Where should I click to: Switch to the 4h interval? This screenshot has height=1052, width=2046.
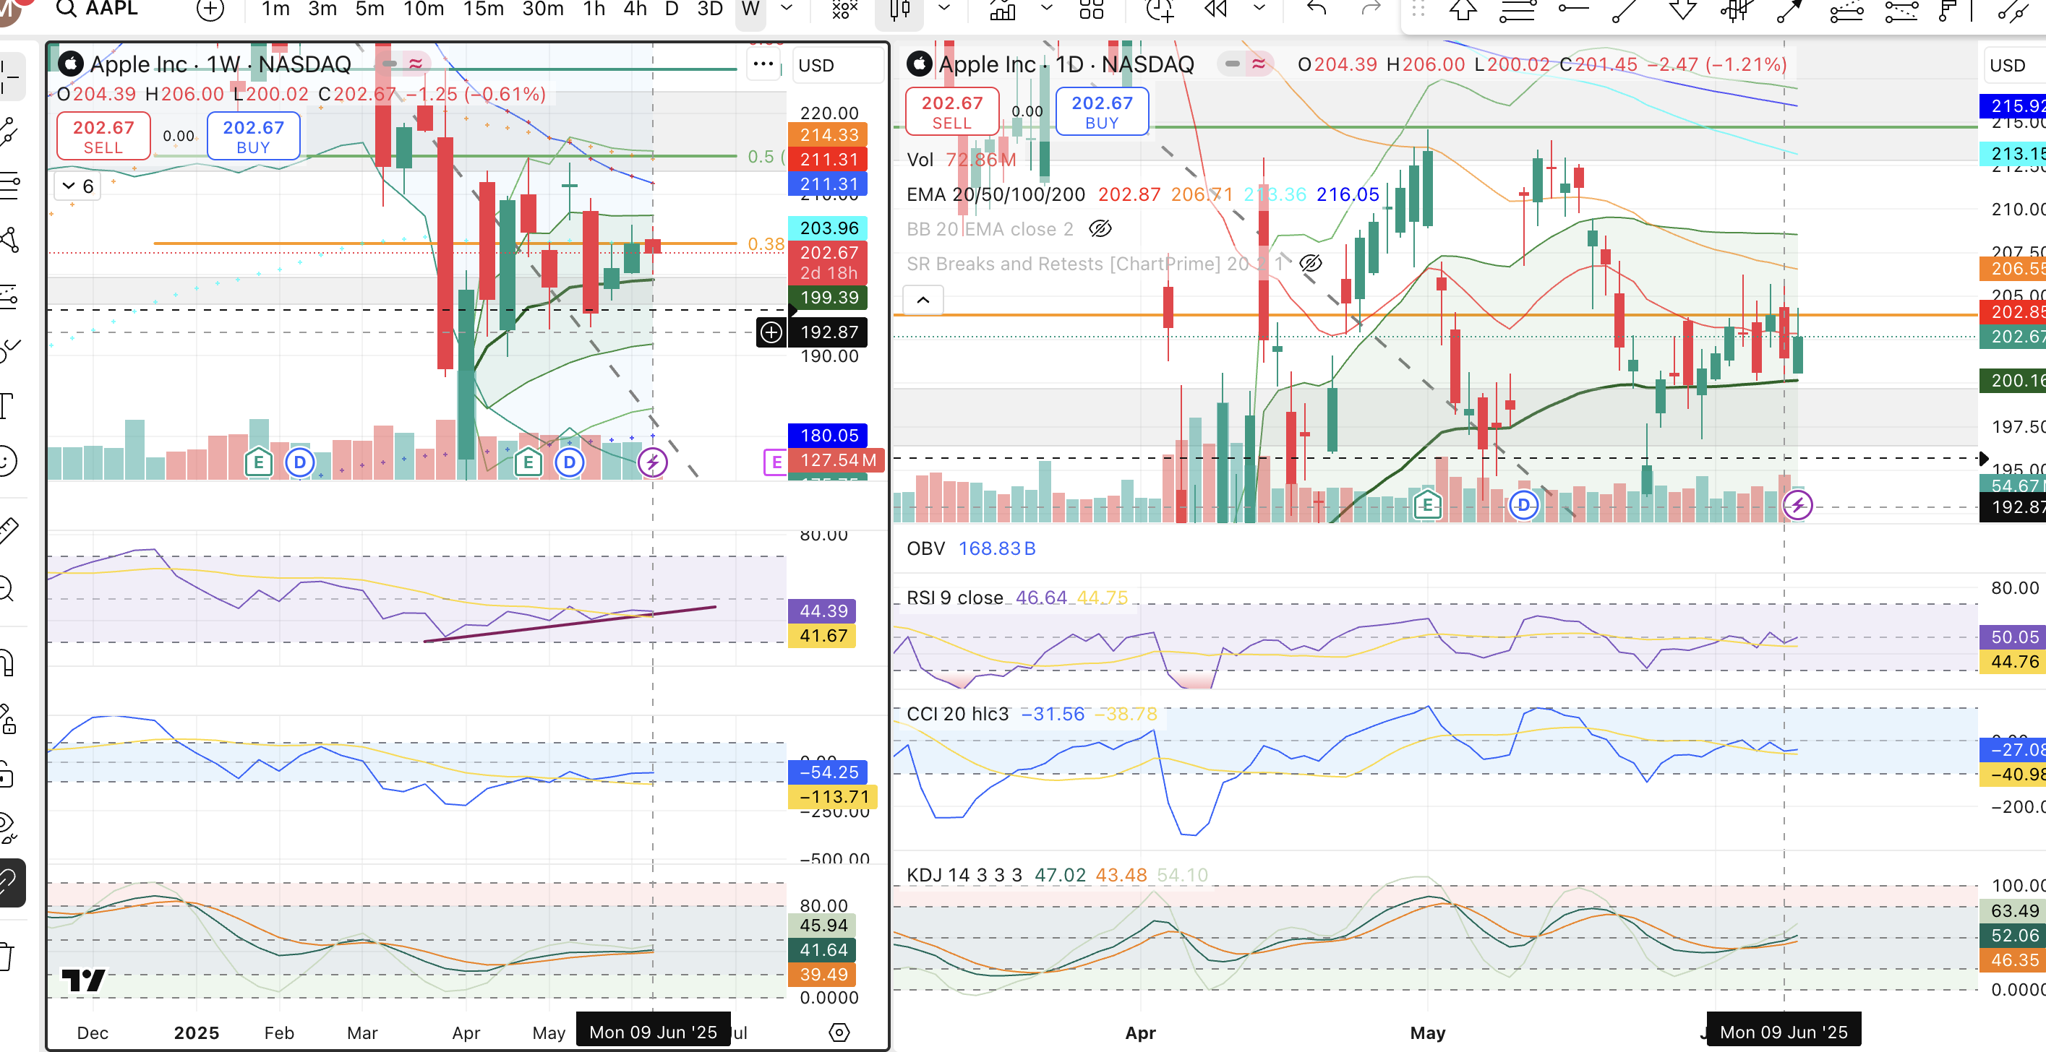tap(635, 9)
